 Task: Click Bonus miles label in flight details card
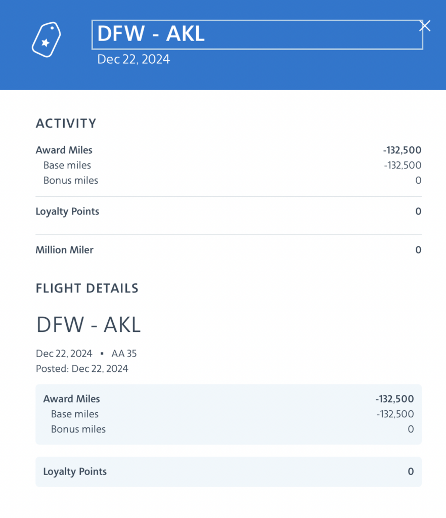[78, 429]
